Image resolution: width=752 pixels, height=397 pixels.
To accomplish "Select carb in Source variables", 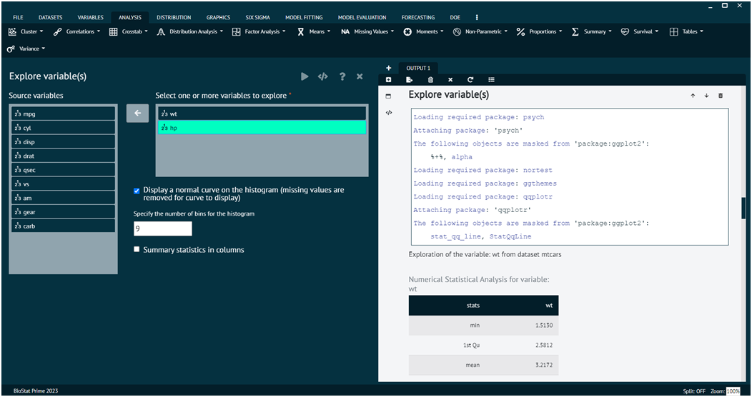I will [64, 226].
